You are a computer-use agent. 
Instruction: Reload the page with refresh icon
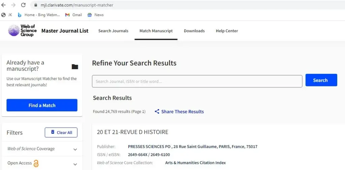pos(23,5)
